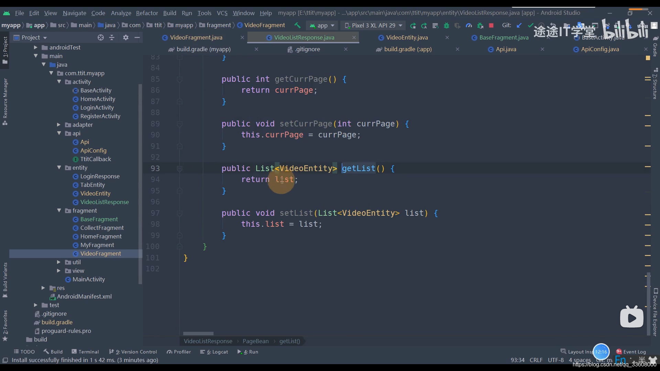The height and width of the screenshot is (371, 660).
Task: Open the Terminal tool window
Action: coord(85,352)
